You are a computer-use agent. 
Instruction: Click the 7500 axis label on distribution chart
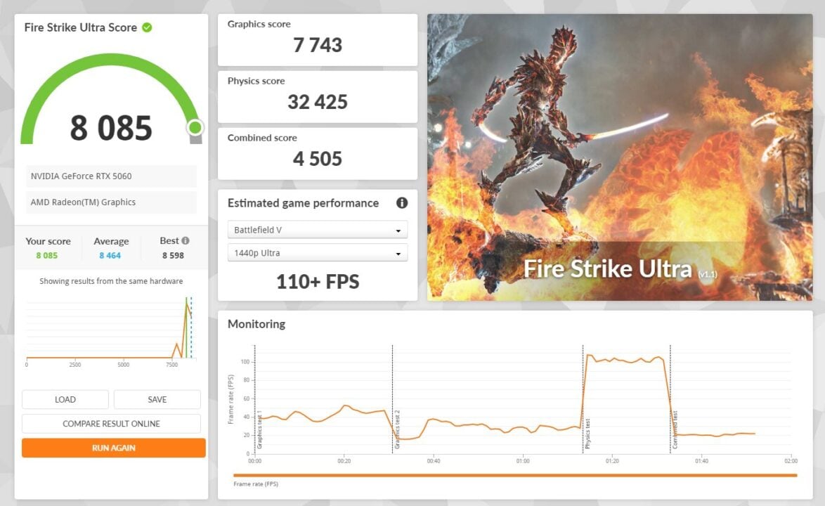click(171, 365)
